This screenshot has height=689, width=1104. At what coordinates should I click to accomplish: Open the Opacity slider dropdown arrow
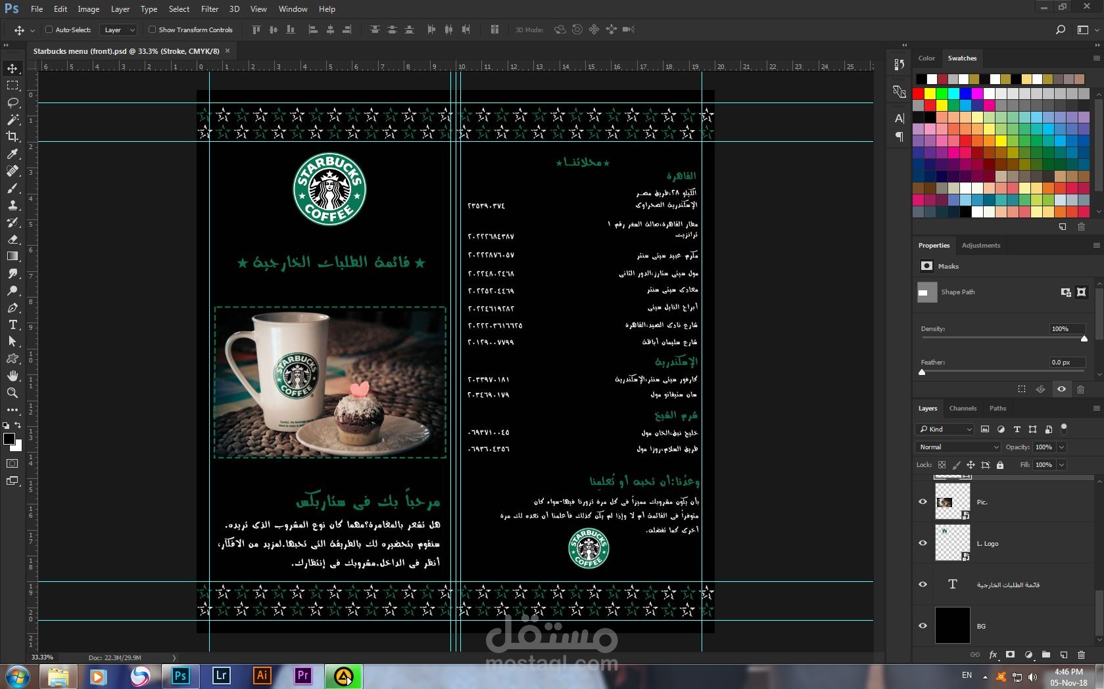point(1061,447)
